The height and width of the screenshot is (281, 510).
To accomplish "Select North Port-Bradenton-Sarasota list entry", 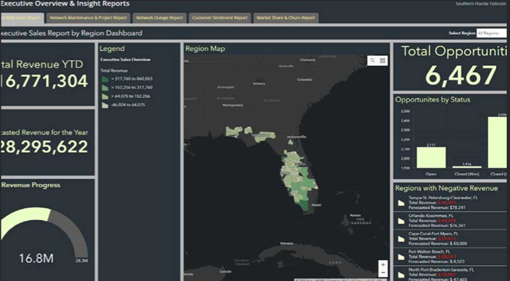I will click(441, 270).
